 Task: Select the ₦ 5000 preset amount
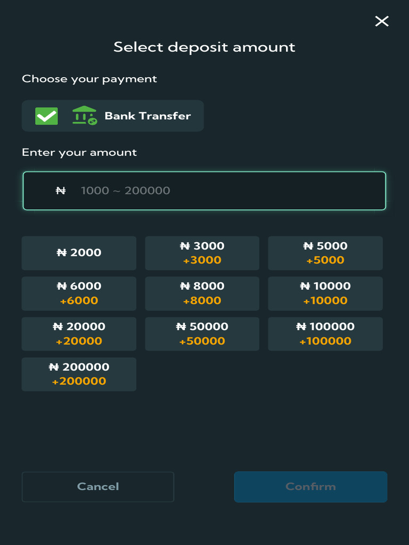[x=325, y=253]
